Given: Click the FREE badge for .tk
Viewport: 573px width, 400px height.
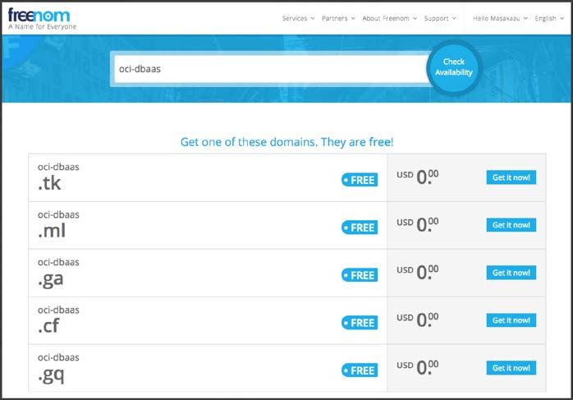Looking at the screenshot, I should [x=360, y=180].
